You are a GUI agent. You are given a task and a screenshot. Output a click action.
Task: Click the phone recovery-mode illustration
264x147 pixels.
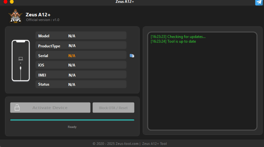(21, 61)
